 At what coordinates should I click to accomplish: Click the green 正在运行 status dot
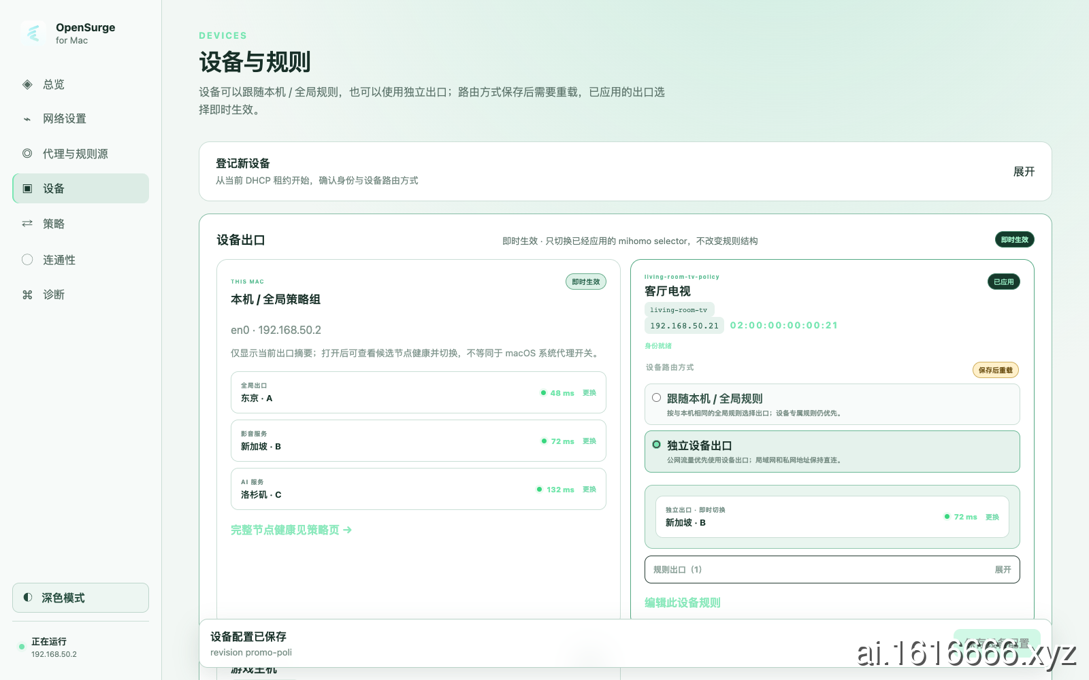point(22,647)
